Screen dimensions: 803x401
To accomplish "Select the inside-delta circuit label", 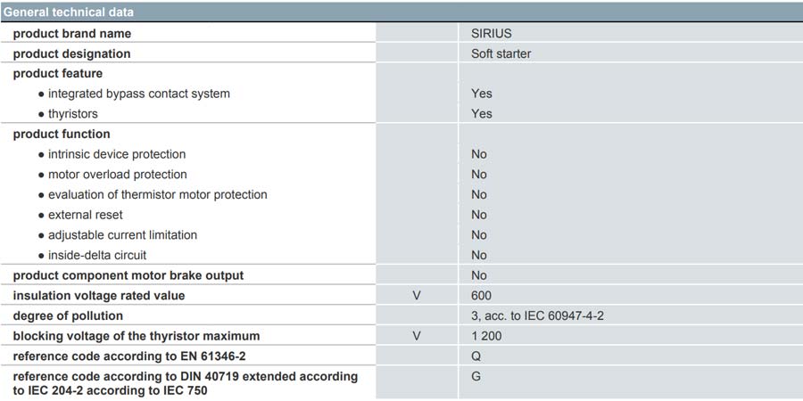I will 97,255.
